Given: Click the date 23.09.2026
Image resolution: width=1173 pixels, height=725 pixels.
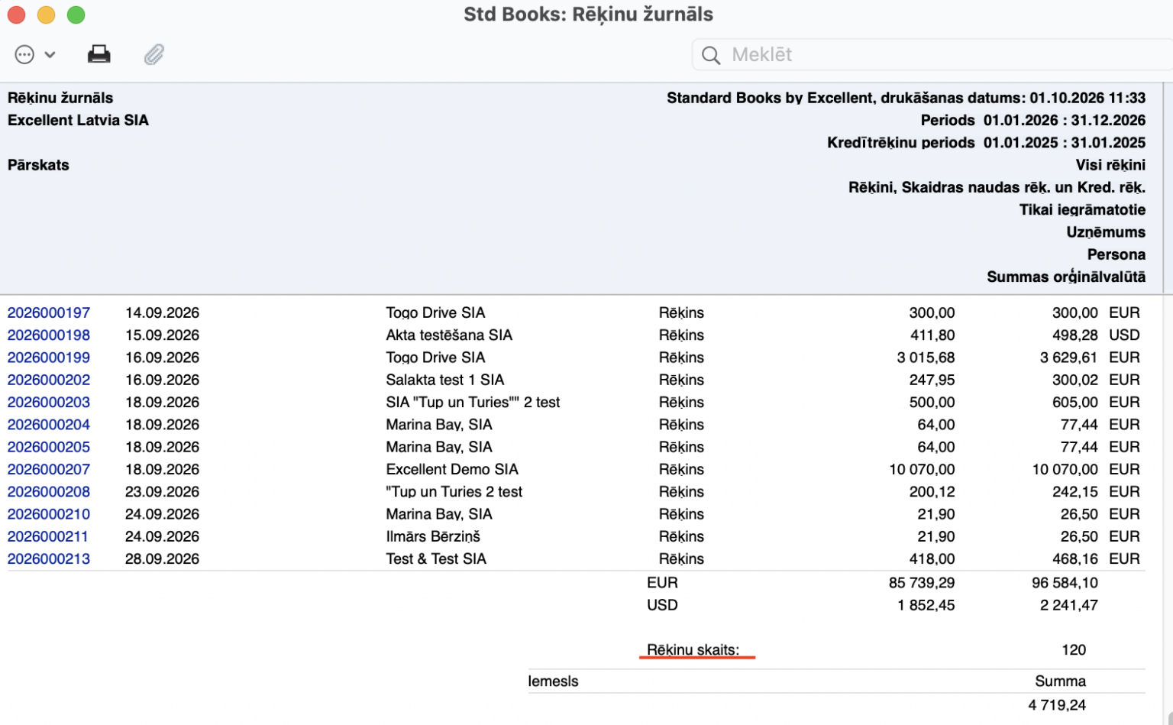Looking at the screenshot, I should coord(162,491).
